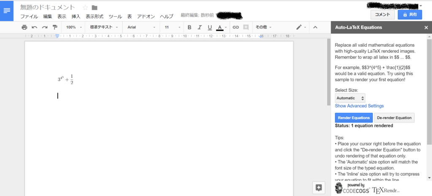
Task: Click the document title 無題のドキュメント
Action: coord(47,8)
